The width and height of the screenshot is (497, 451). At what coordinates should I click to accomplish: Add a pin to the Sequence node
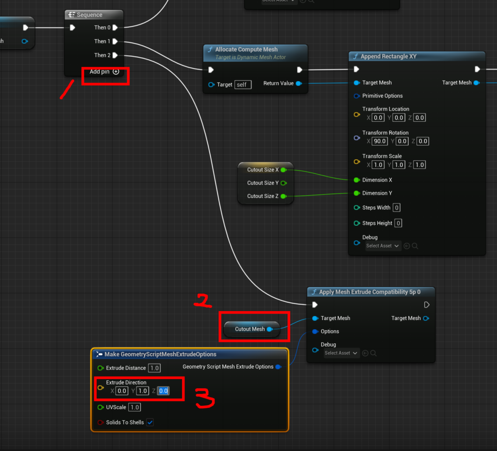104,72
